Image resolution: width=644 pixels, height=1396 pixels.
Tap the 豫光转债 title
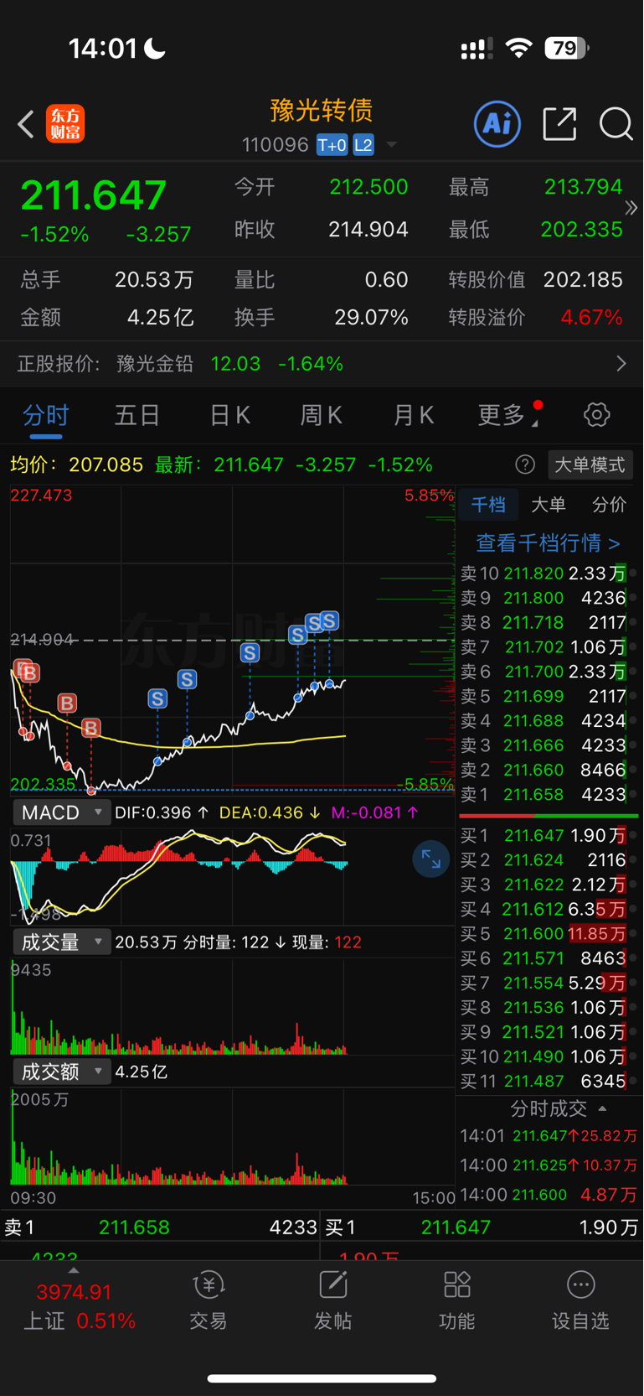coord(322,111)
